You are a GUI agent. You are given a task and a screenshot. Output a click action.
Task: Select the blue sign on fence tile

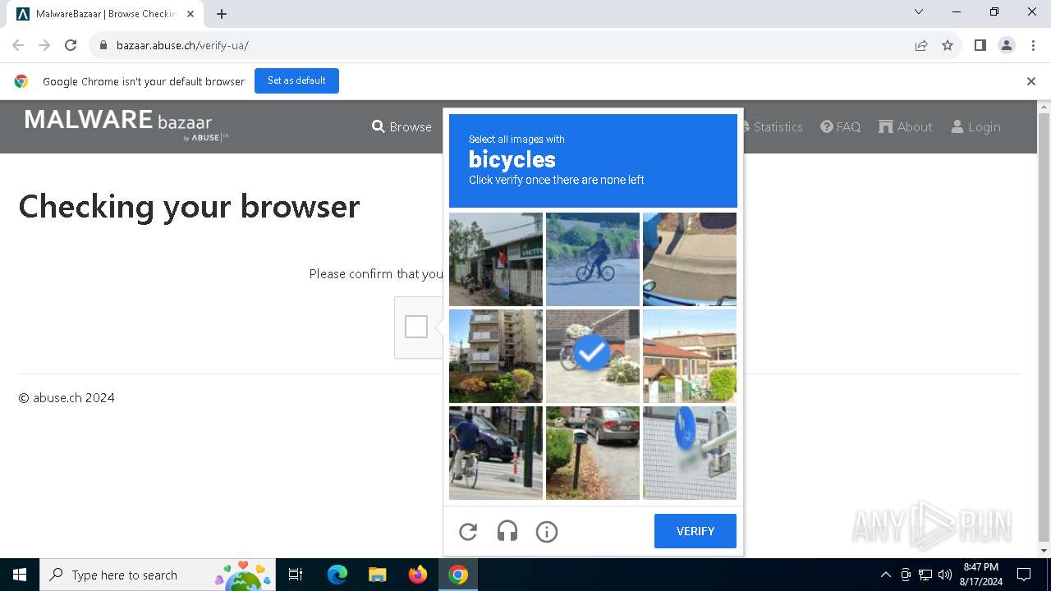pos(690,453)
